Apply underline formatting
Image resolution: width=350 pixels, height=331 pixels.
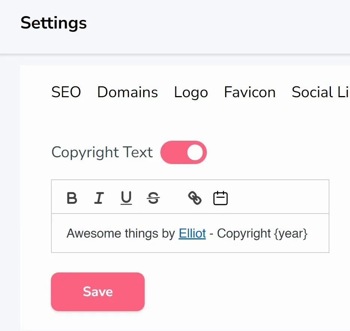(x=126, y=198)
